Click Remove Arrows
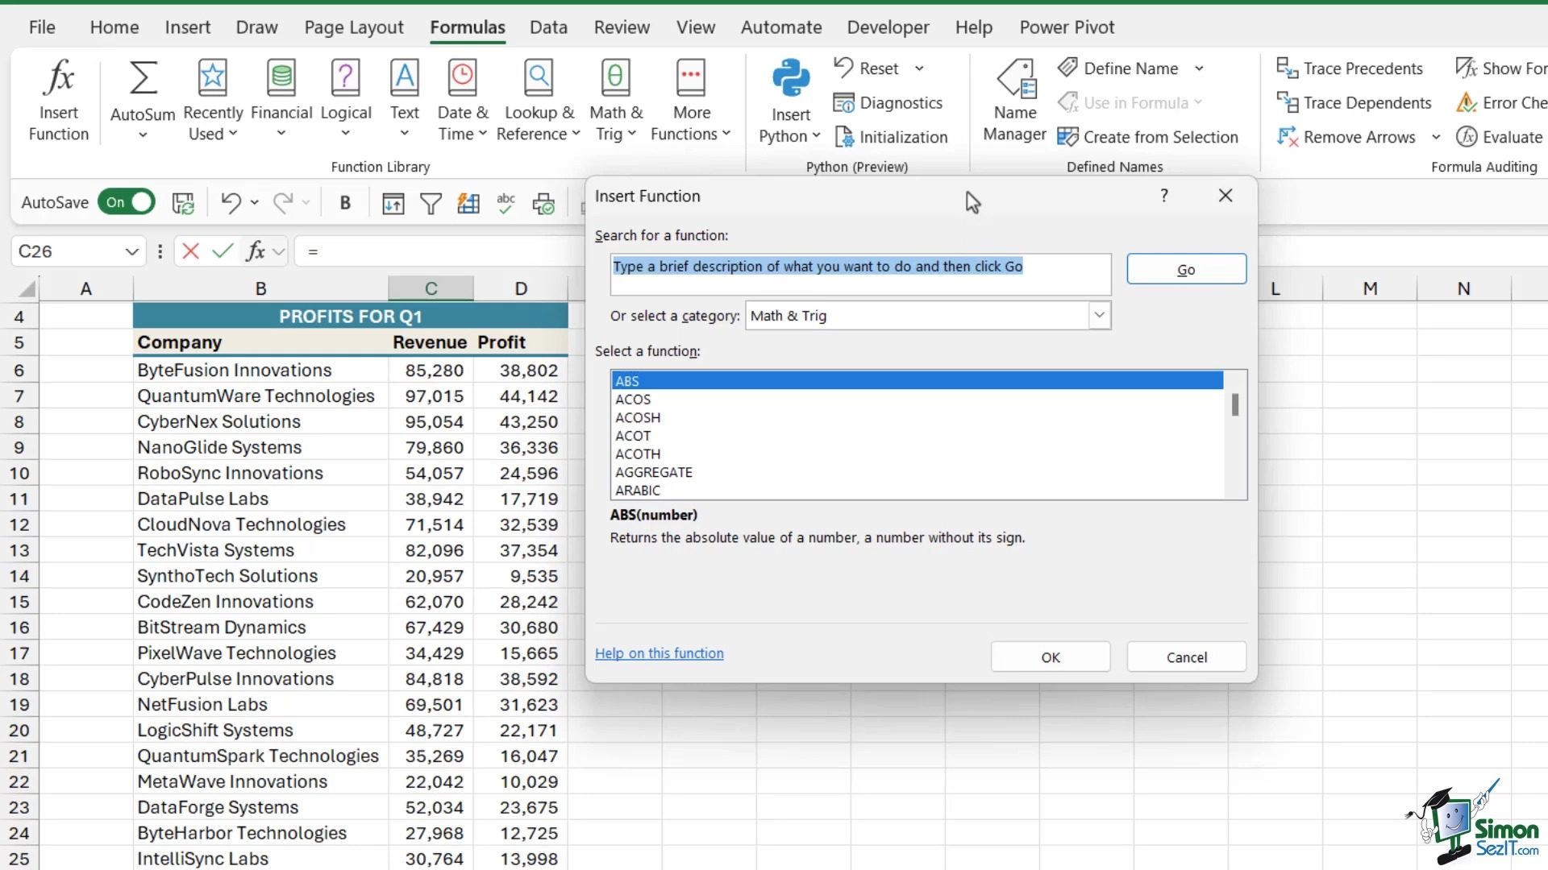 pyautogui.click(x=1346, y=137)
